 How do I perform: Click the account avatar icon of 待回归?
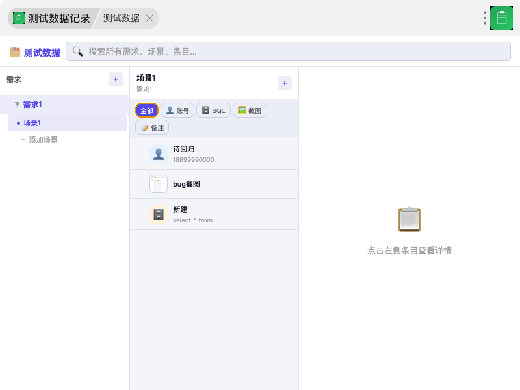pos(159,153)
